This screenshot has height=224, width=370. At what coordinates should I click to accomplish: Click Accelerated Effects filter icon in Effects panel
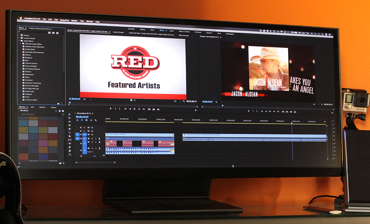point(49,33)
